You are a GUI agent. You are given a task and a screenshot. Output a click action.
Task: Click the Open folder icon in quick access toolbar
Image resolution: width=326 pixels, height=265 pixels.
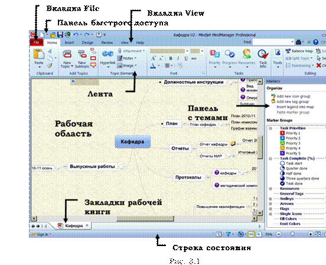[53, 34]
